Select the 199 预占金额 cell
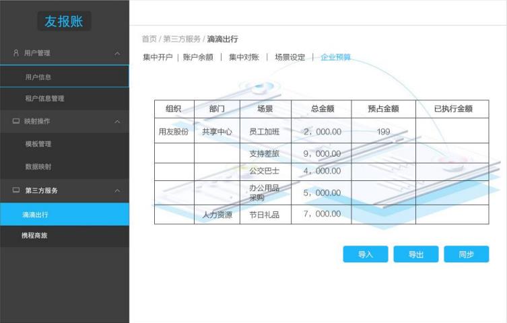507x323 pixels. point(384,131)
